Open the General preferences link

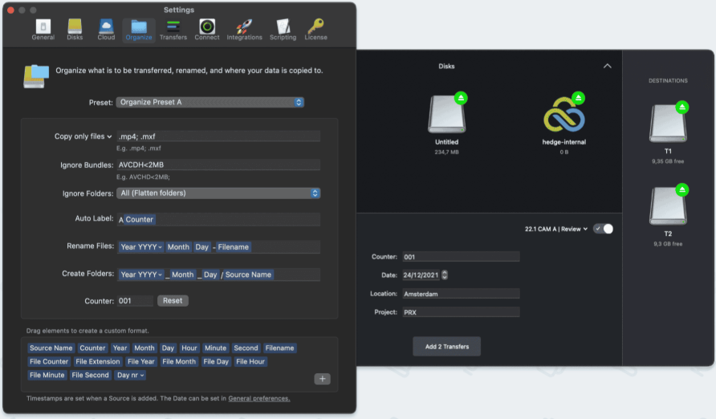coord(259,398)
